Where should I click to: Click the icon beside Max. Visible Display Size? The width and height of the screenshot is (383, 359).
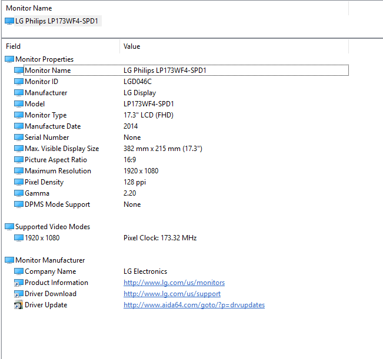19,149
